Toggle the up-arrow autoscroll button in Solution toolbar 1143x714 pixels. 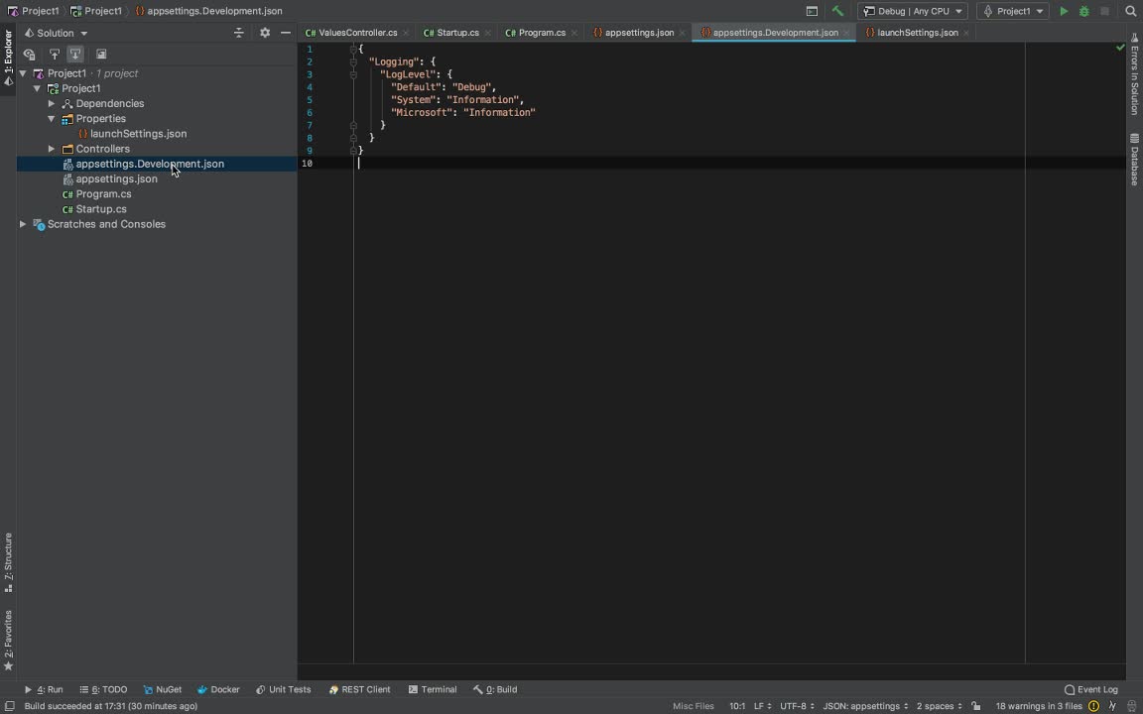click(54, 54)
